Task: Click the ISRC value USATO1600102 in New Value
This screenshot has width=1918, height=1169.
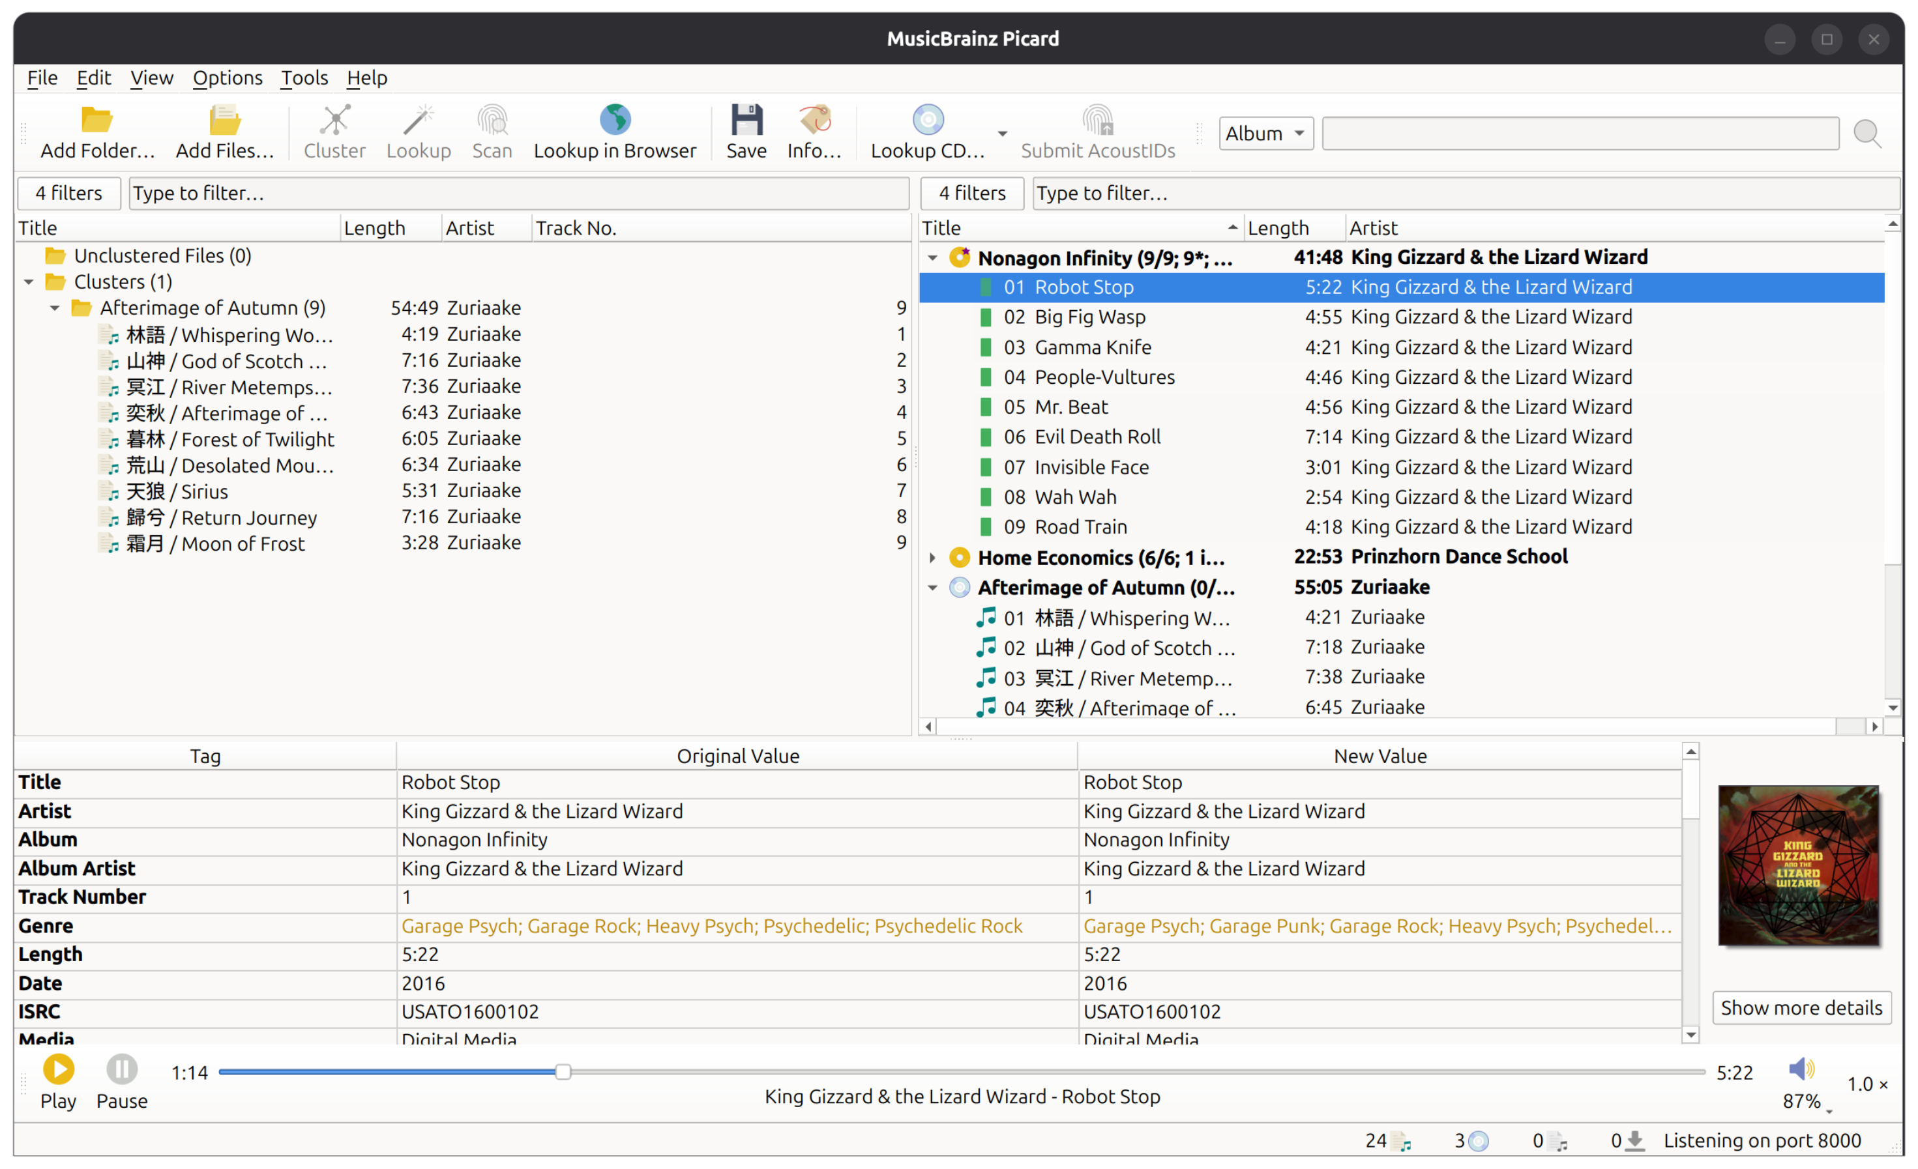Action: point(1152,1011)
